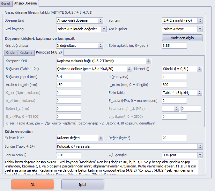Switch to the Genel tab
The image size is (215, 191).
coord(5,4)
